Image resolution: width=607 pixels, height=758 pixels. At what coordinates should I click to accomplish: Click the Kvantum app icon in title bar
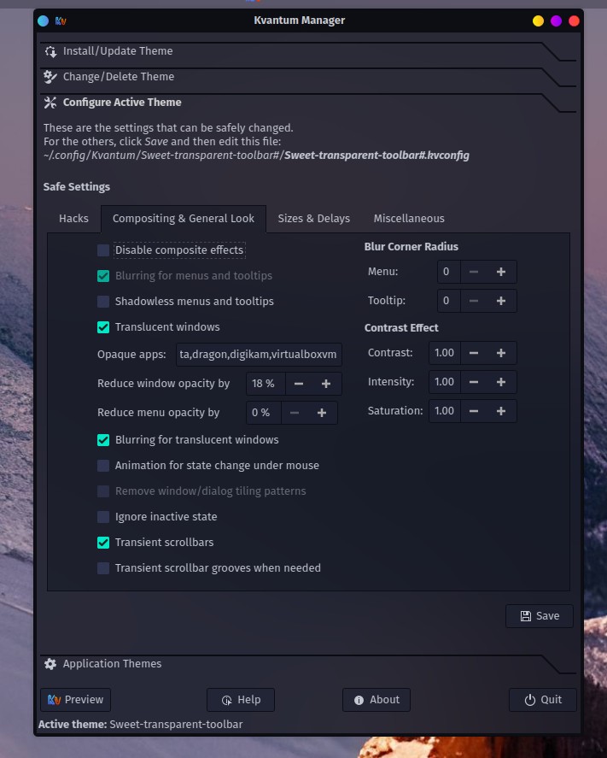[x=61, y=21]
